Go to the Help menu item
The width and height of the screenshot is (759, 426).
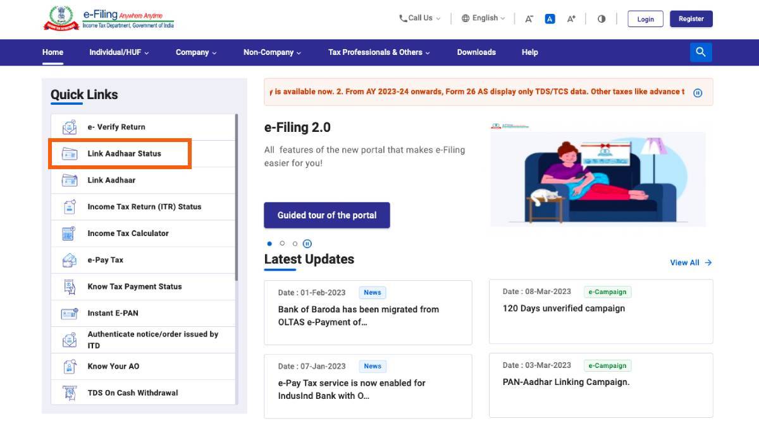[x=529, y=52]
